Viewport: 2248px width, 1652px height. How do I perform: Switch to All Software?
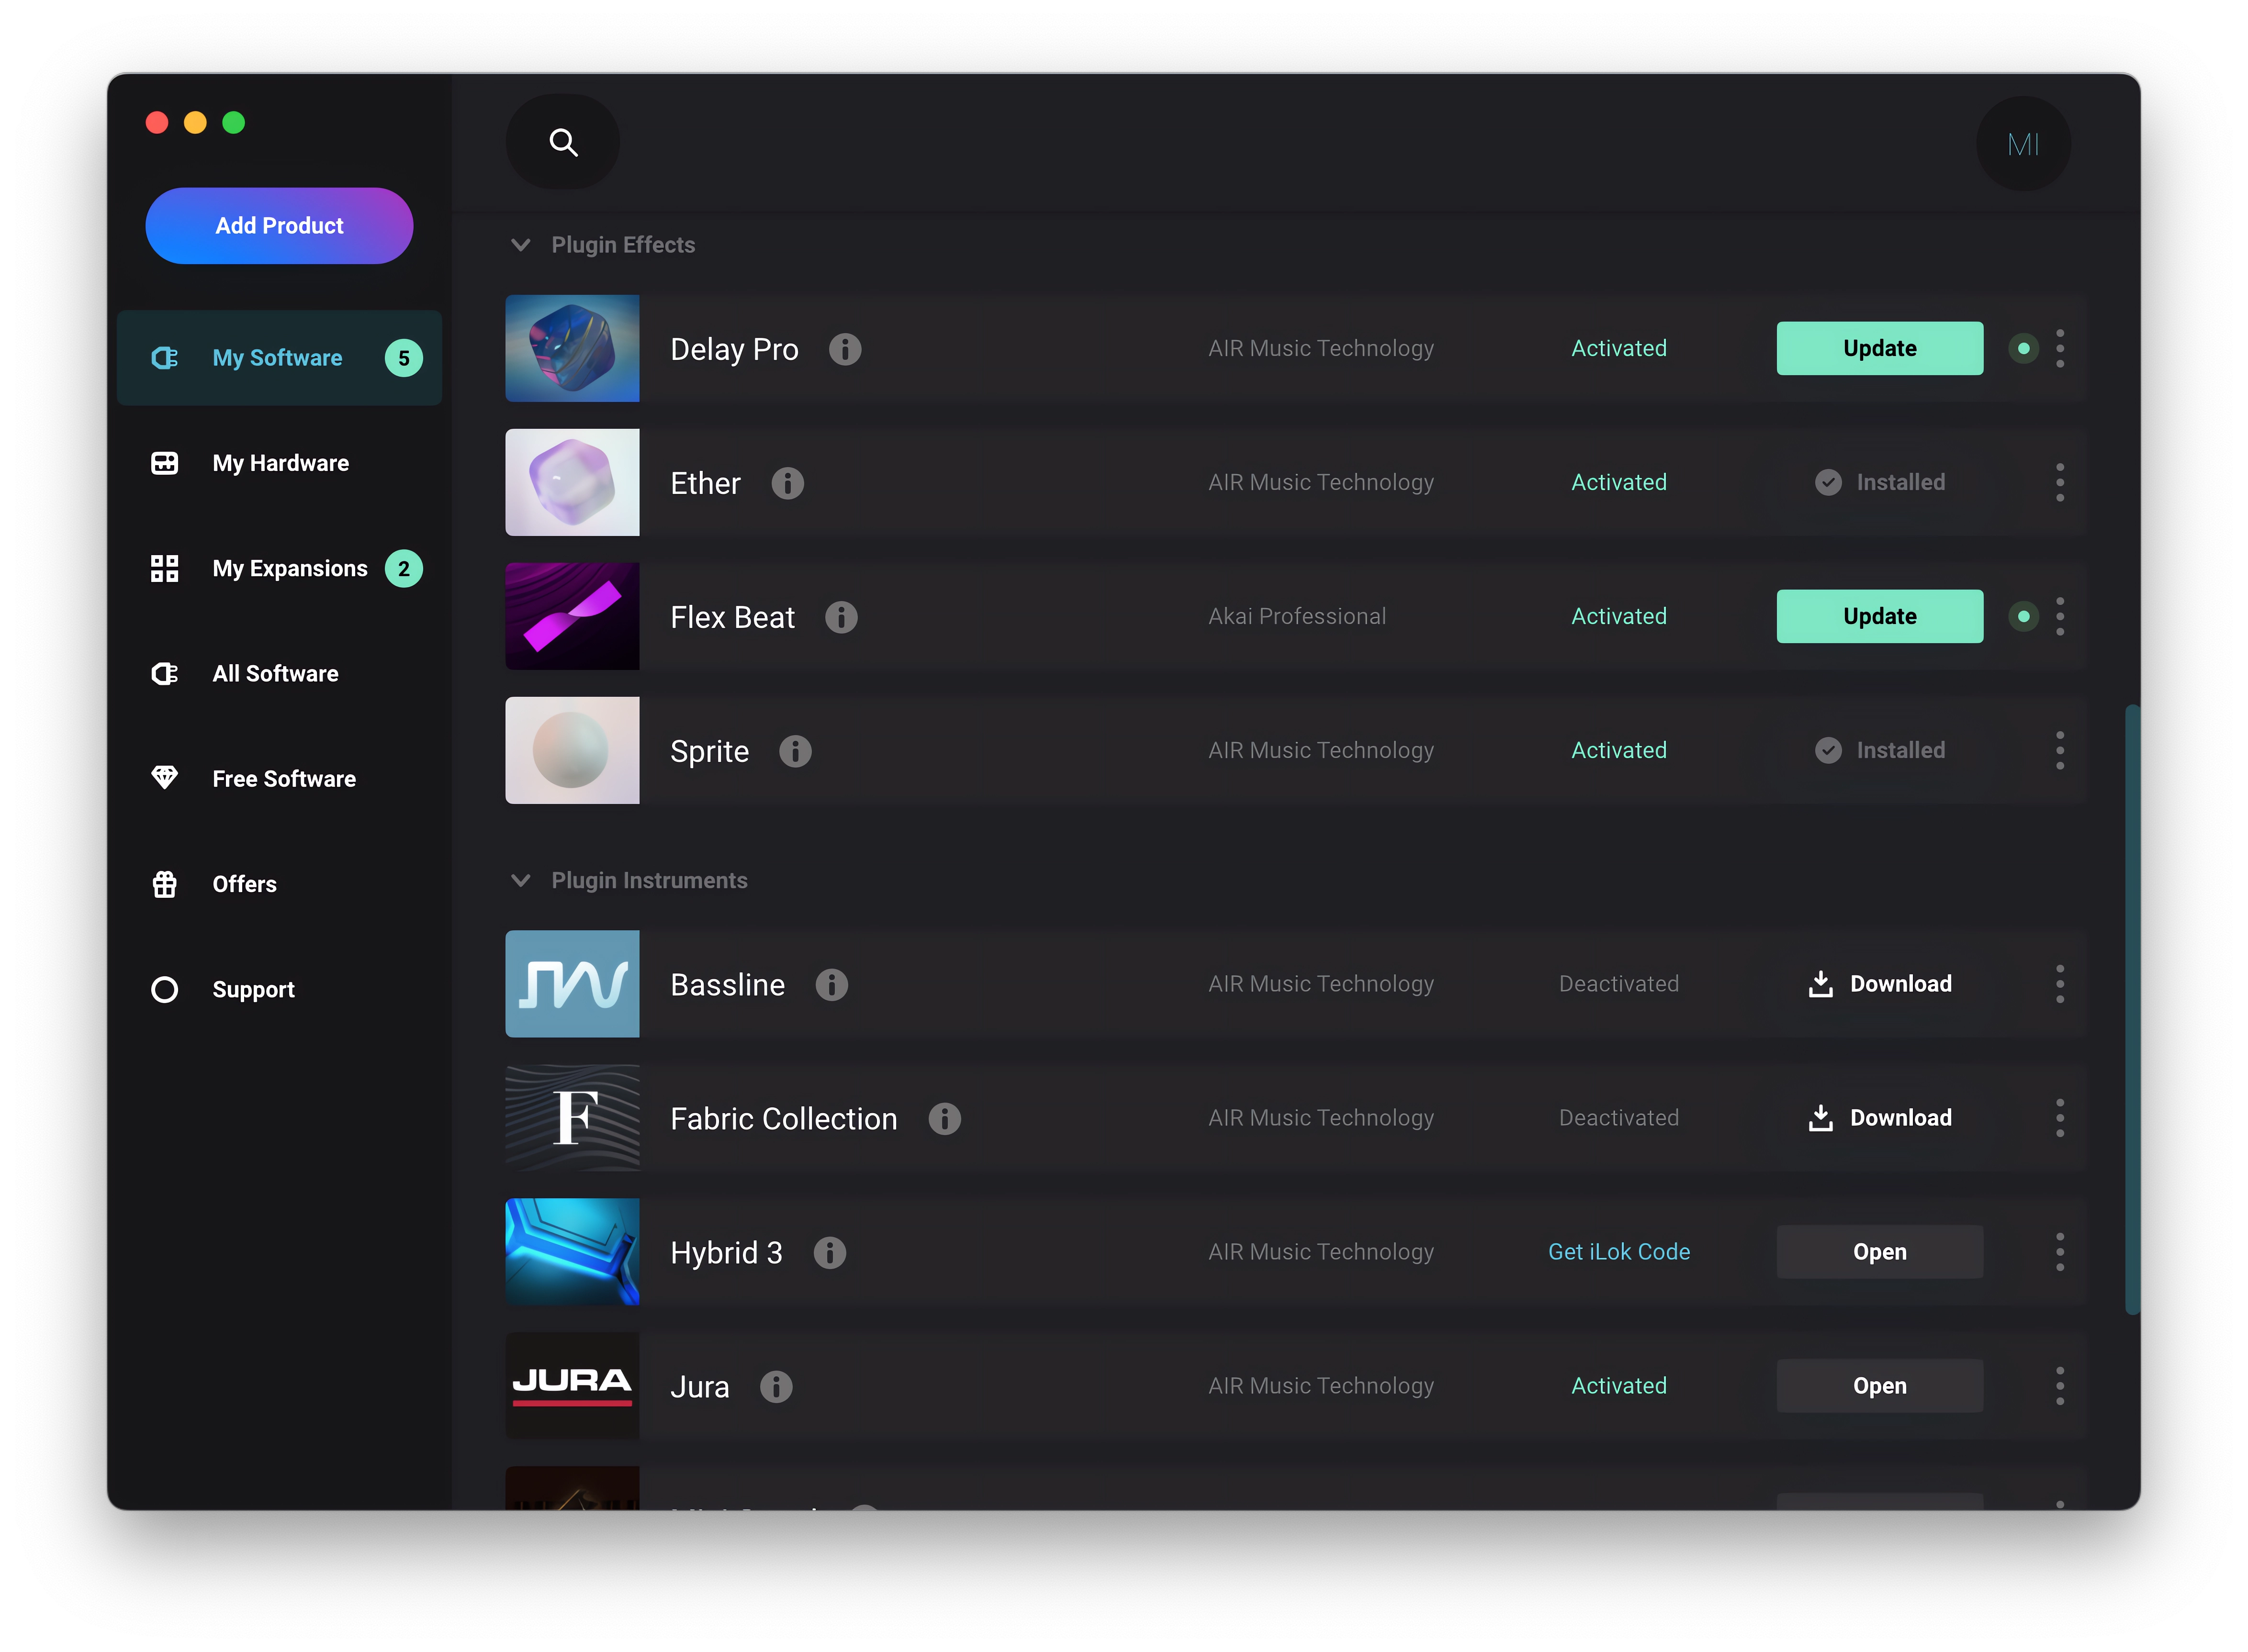[279, 674]
